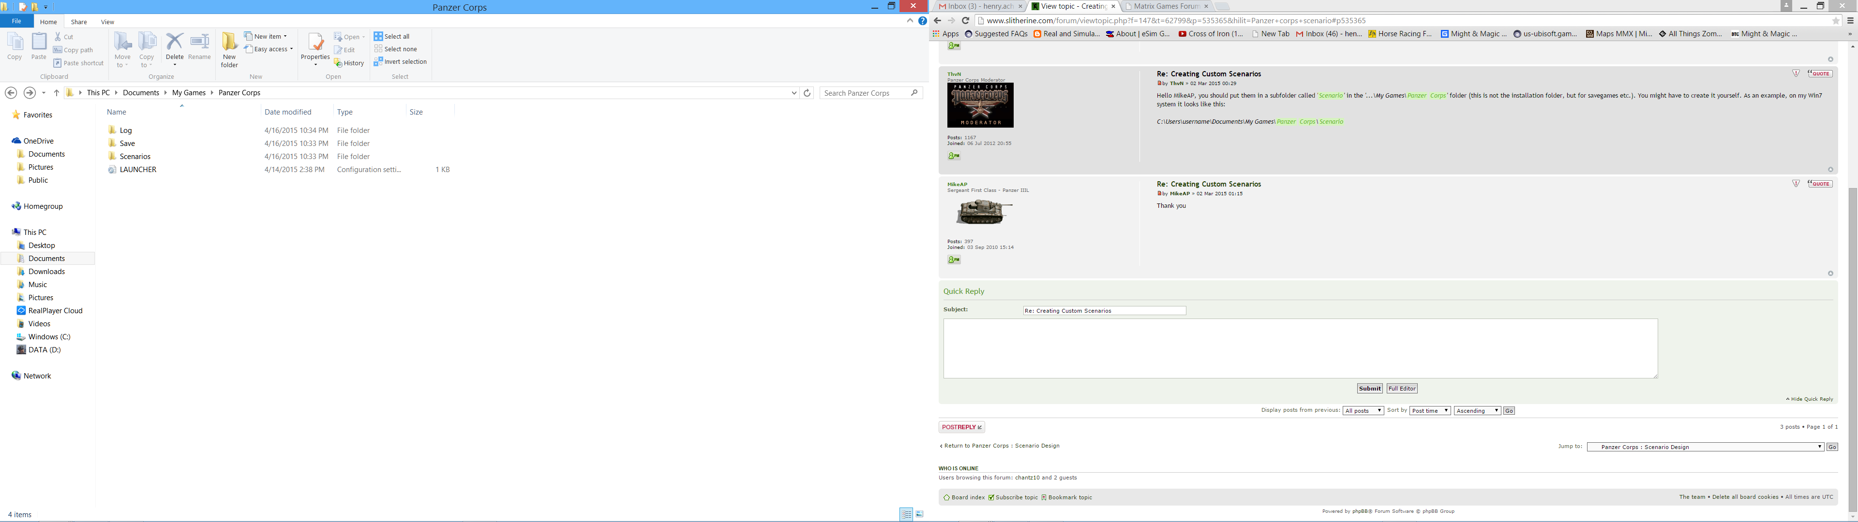Go back in Chrome browser

(937, 21)
